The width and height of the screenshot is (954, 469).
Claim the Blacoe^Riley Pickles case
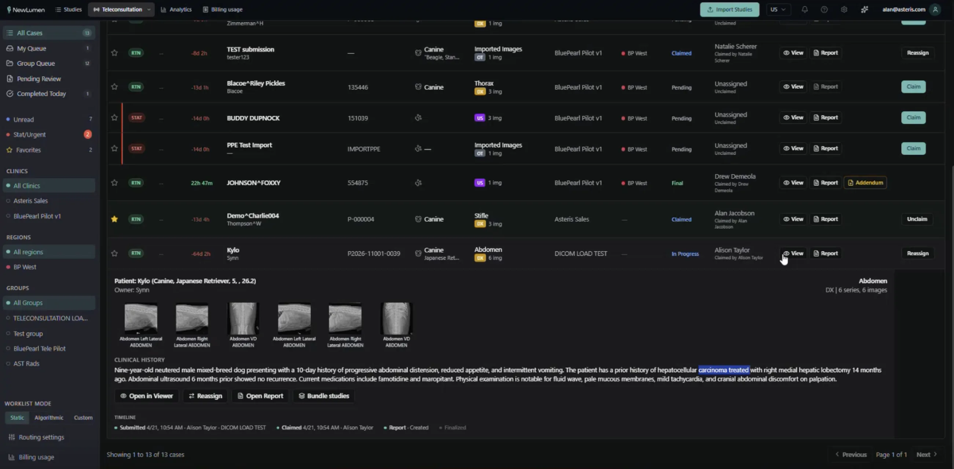tap(913, 86)
